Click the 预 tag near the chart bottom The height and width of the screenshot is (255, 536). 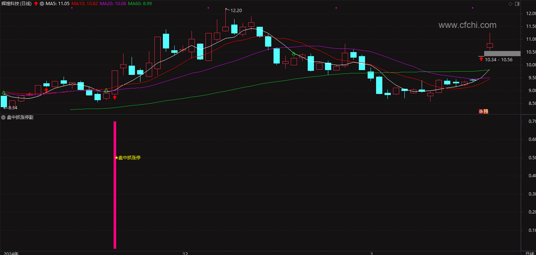pos(486,112)
